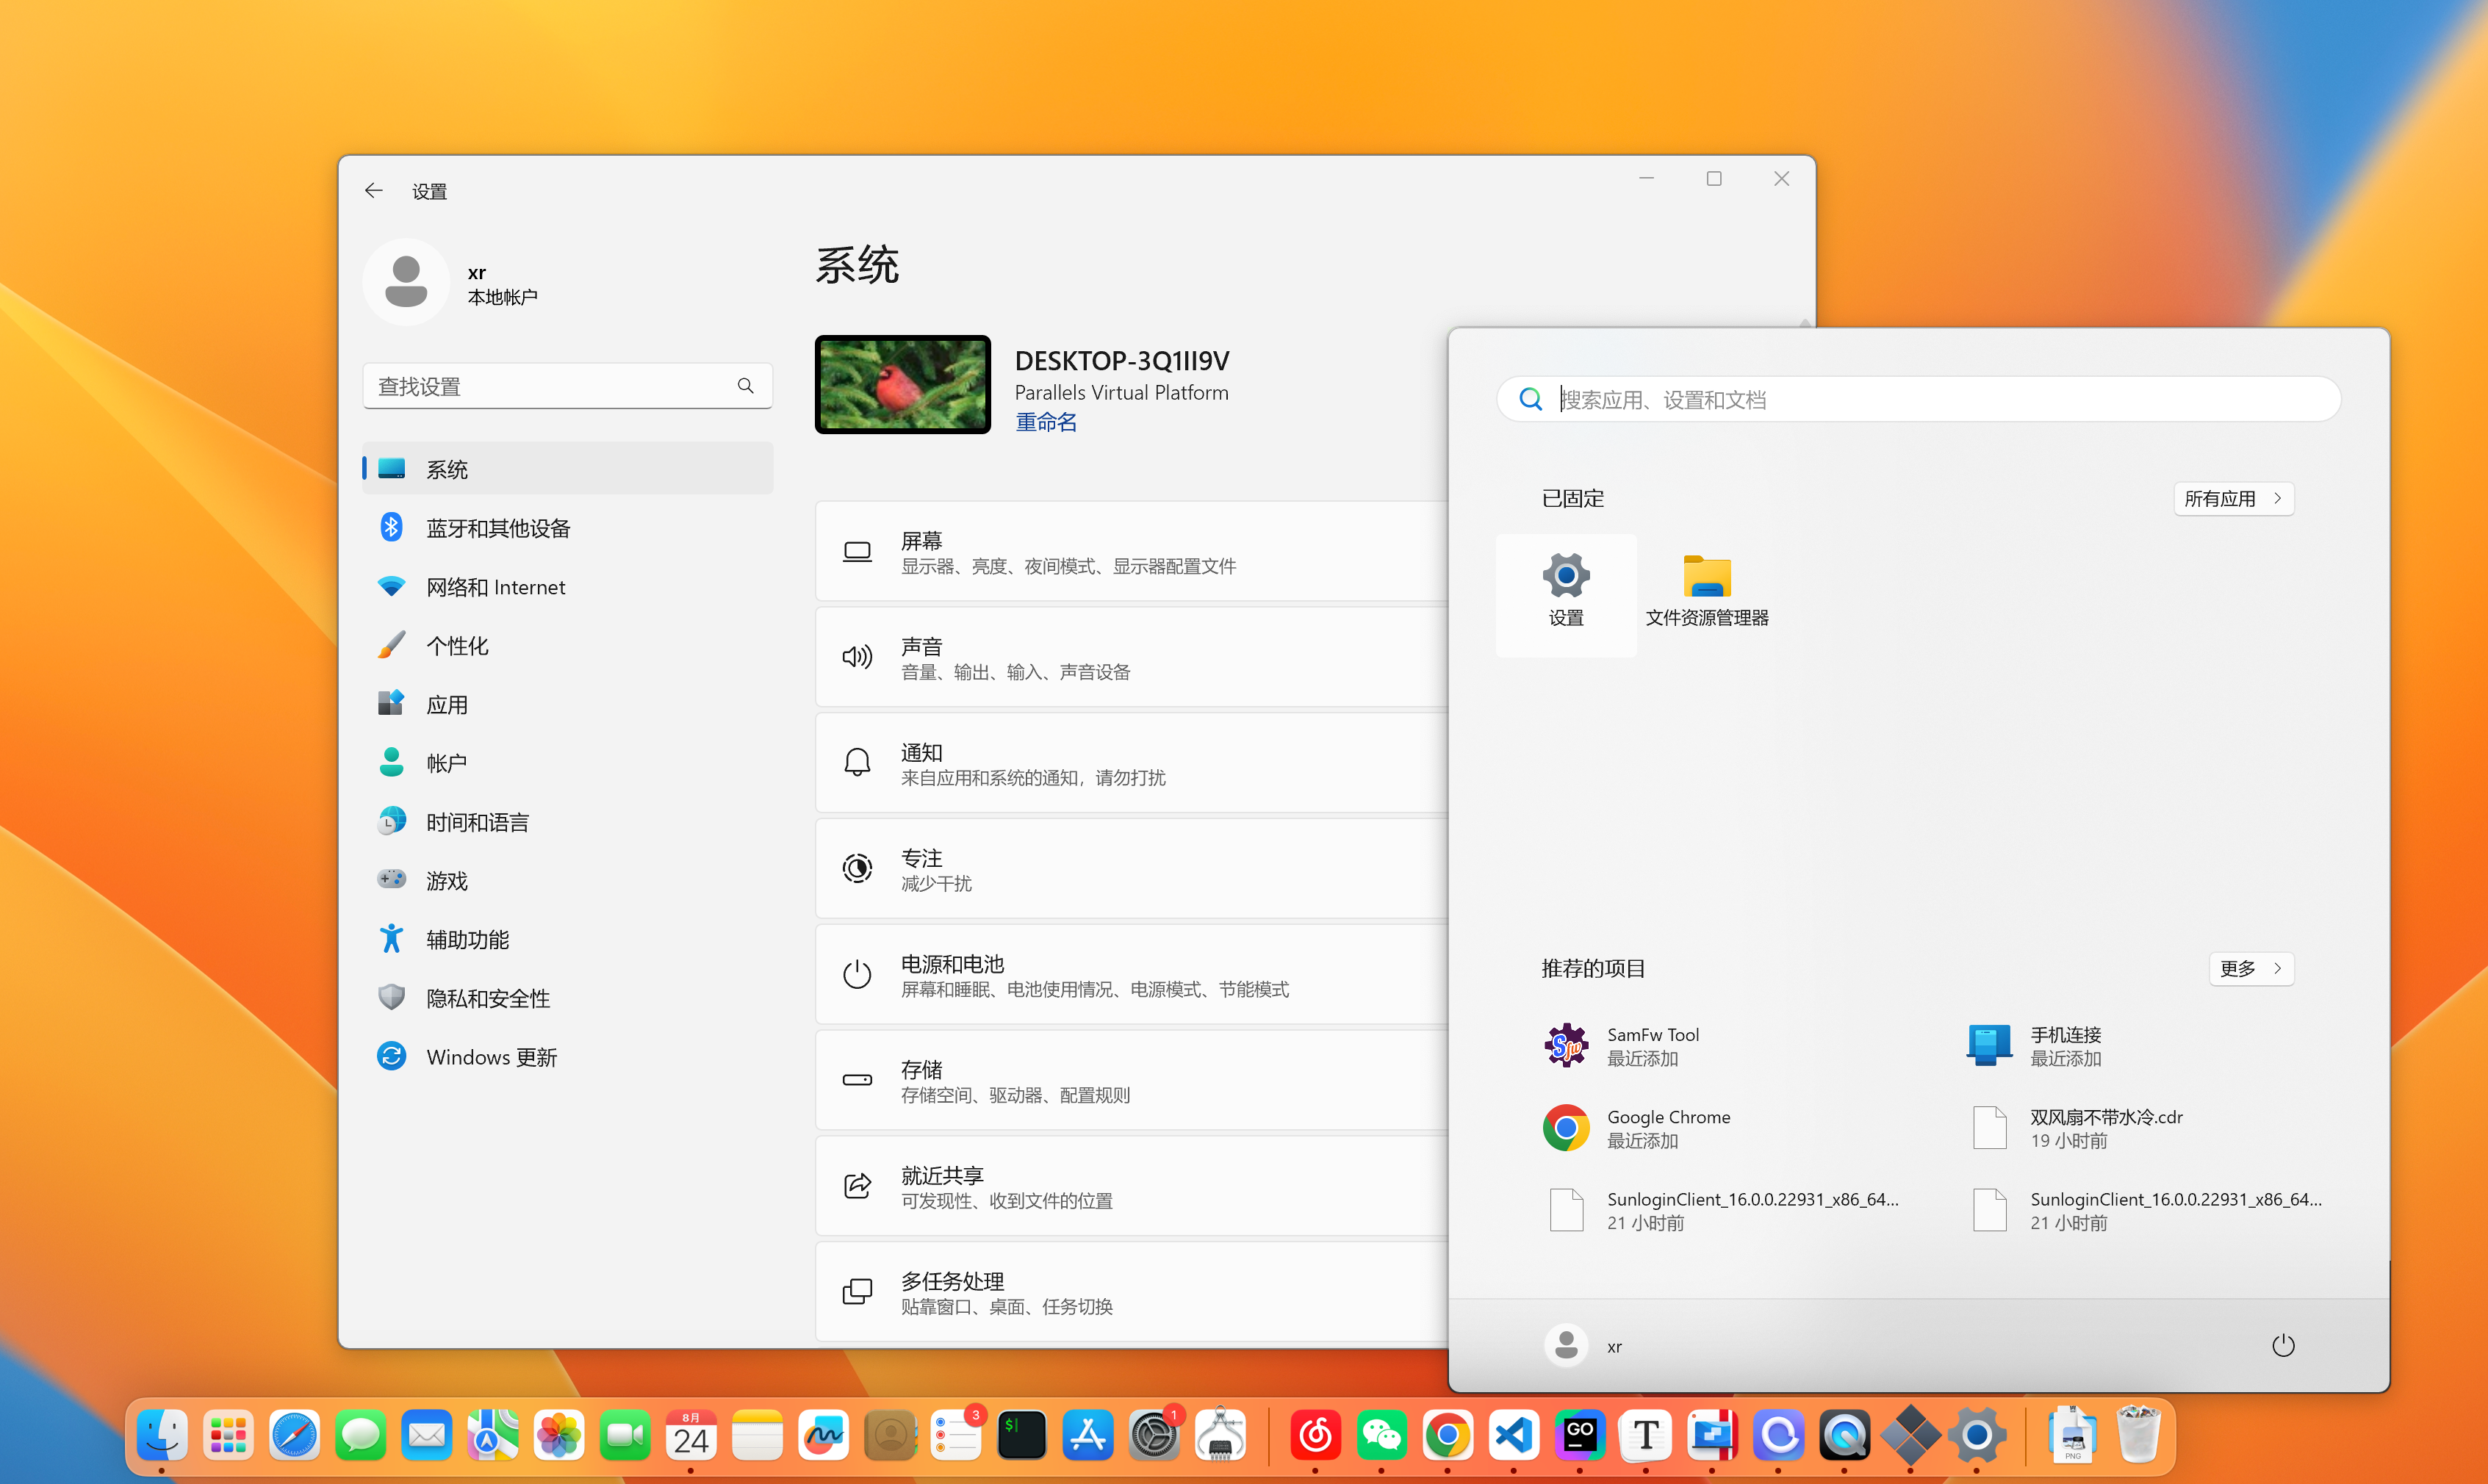Click the search magnifier in Settings sidebar
This screenshot has width=2488, height=1484.
pos(746,386)
